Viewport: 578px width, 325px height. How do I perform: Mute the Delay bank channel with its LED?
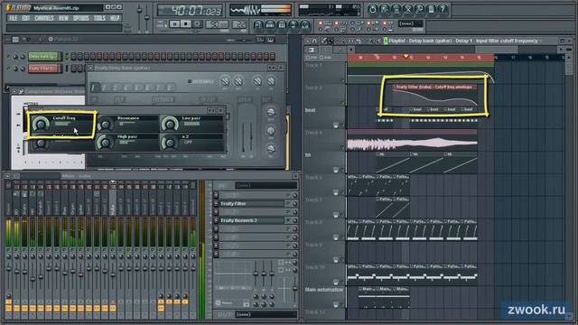pos(9,56)
